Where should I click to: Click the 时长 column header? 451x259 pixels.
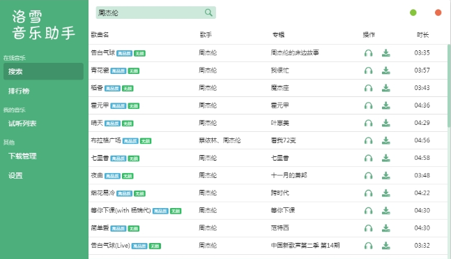(422, 35)
